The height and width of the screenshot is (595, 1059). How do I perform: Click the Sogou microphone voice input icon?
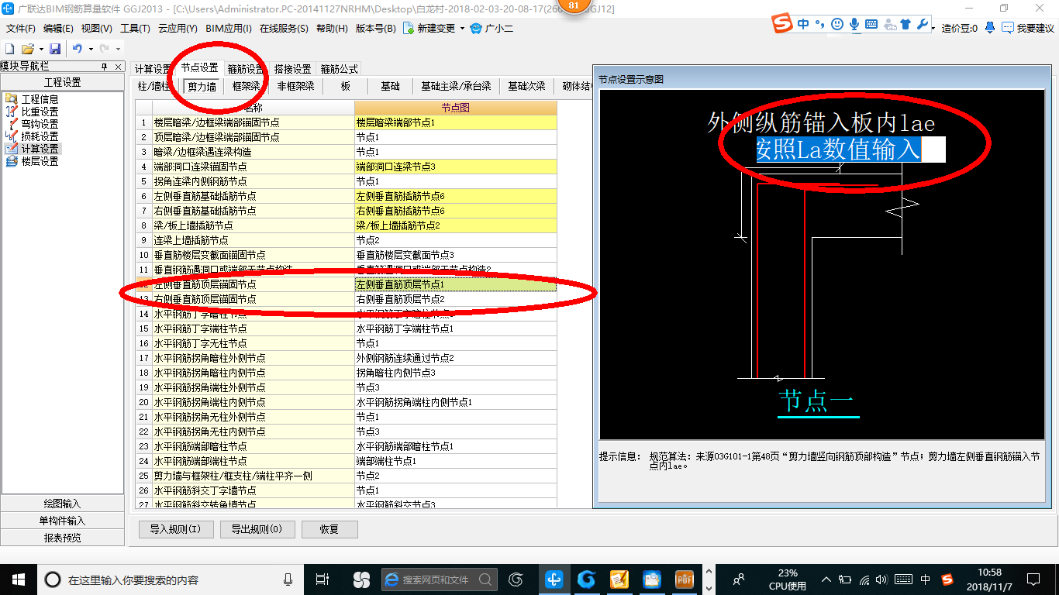(x=854, y=24)
